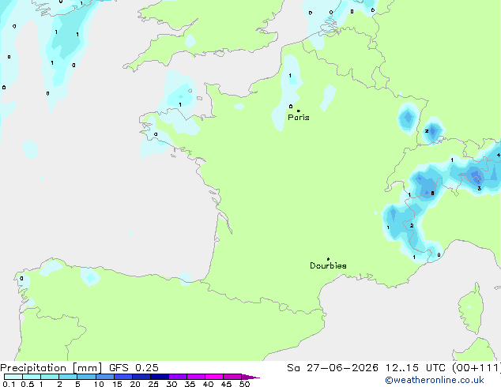Pick the legend swatch between 15 and 20
The image size is (501, 387).
tap(123, 377)
